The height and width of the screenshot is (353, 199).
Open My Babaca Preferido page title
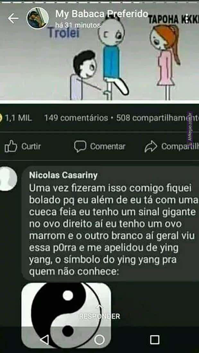coord(102,14)
